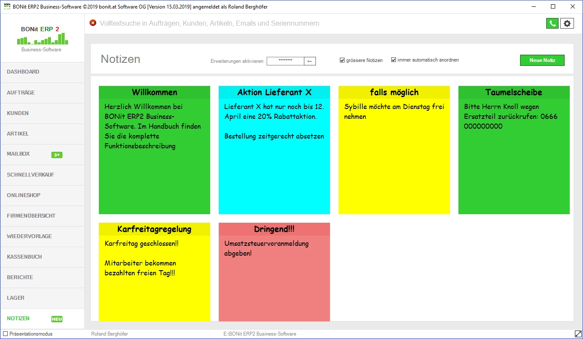Click the arrow button beside the activation field
This screenshot has width=583, height=339.
[310, 61]
